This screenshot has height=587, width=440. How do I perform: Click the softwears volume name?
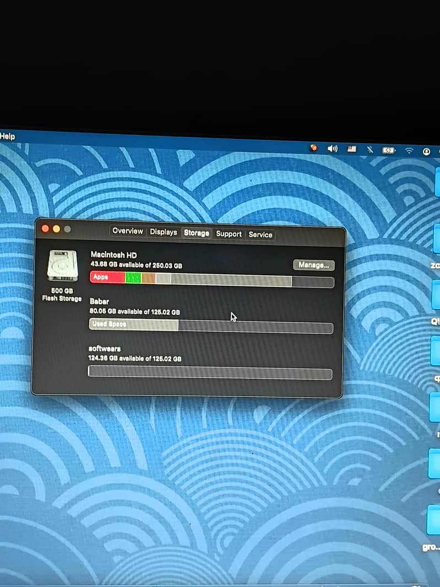point(105,349)
